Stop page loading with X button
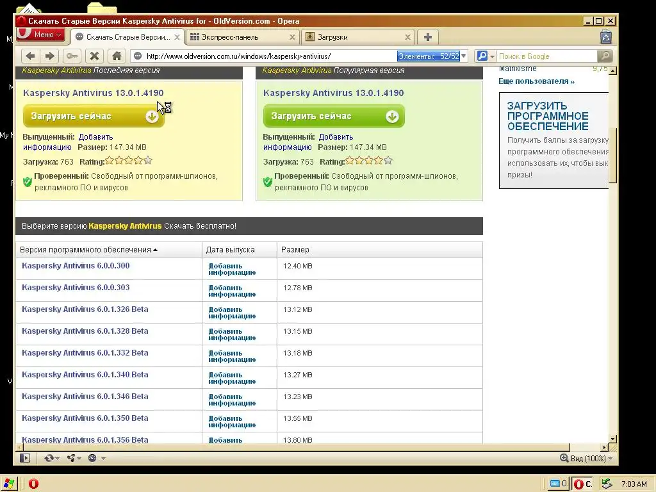656x492 pixels. point(95,56)
